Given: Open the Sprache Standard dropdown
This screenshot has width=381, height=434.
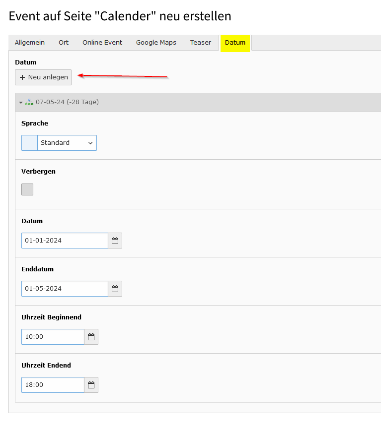Looking at the screenshot, I should [x=59, y=143].
